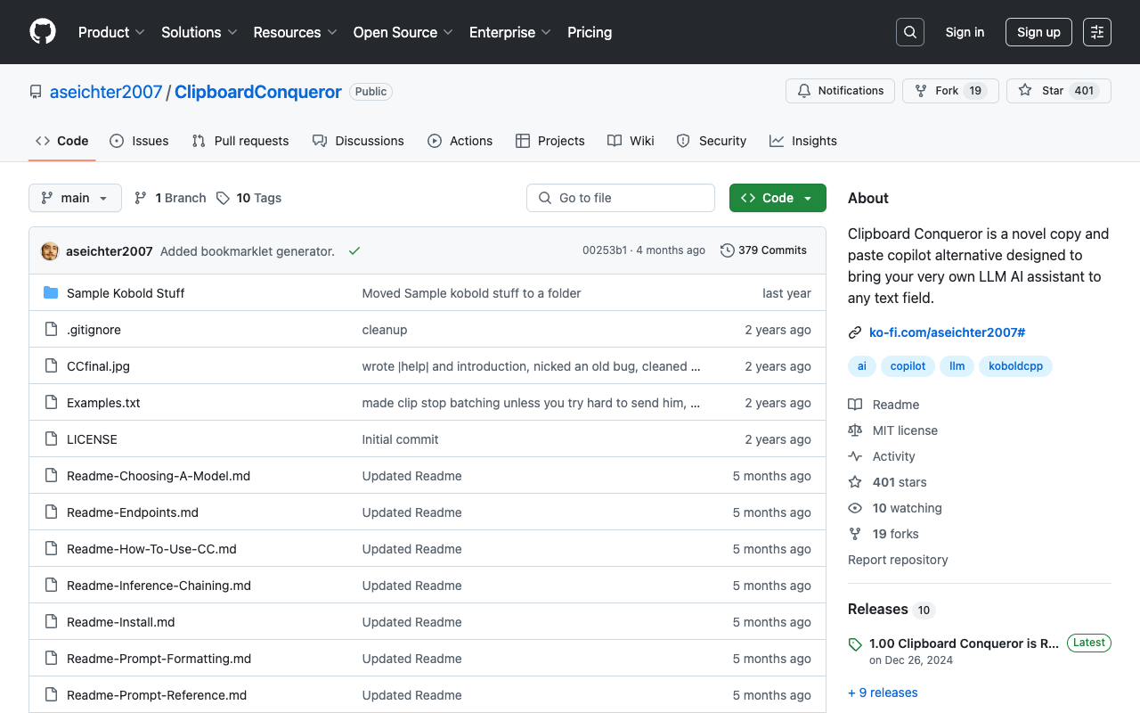This screenshot has height=713, width=1140.
Task: Open the Pricing page
Action: (590, 32)
